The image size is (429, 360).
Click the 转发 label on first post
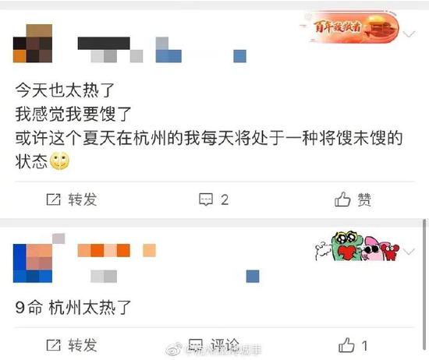tap(83, 199)
